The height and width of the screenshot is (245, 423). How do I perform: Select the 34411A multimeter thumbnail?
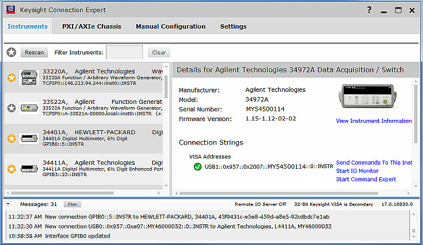tap(29, 169)
